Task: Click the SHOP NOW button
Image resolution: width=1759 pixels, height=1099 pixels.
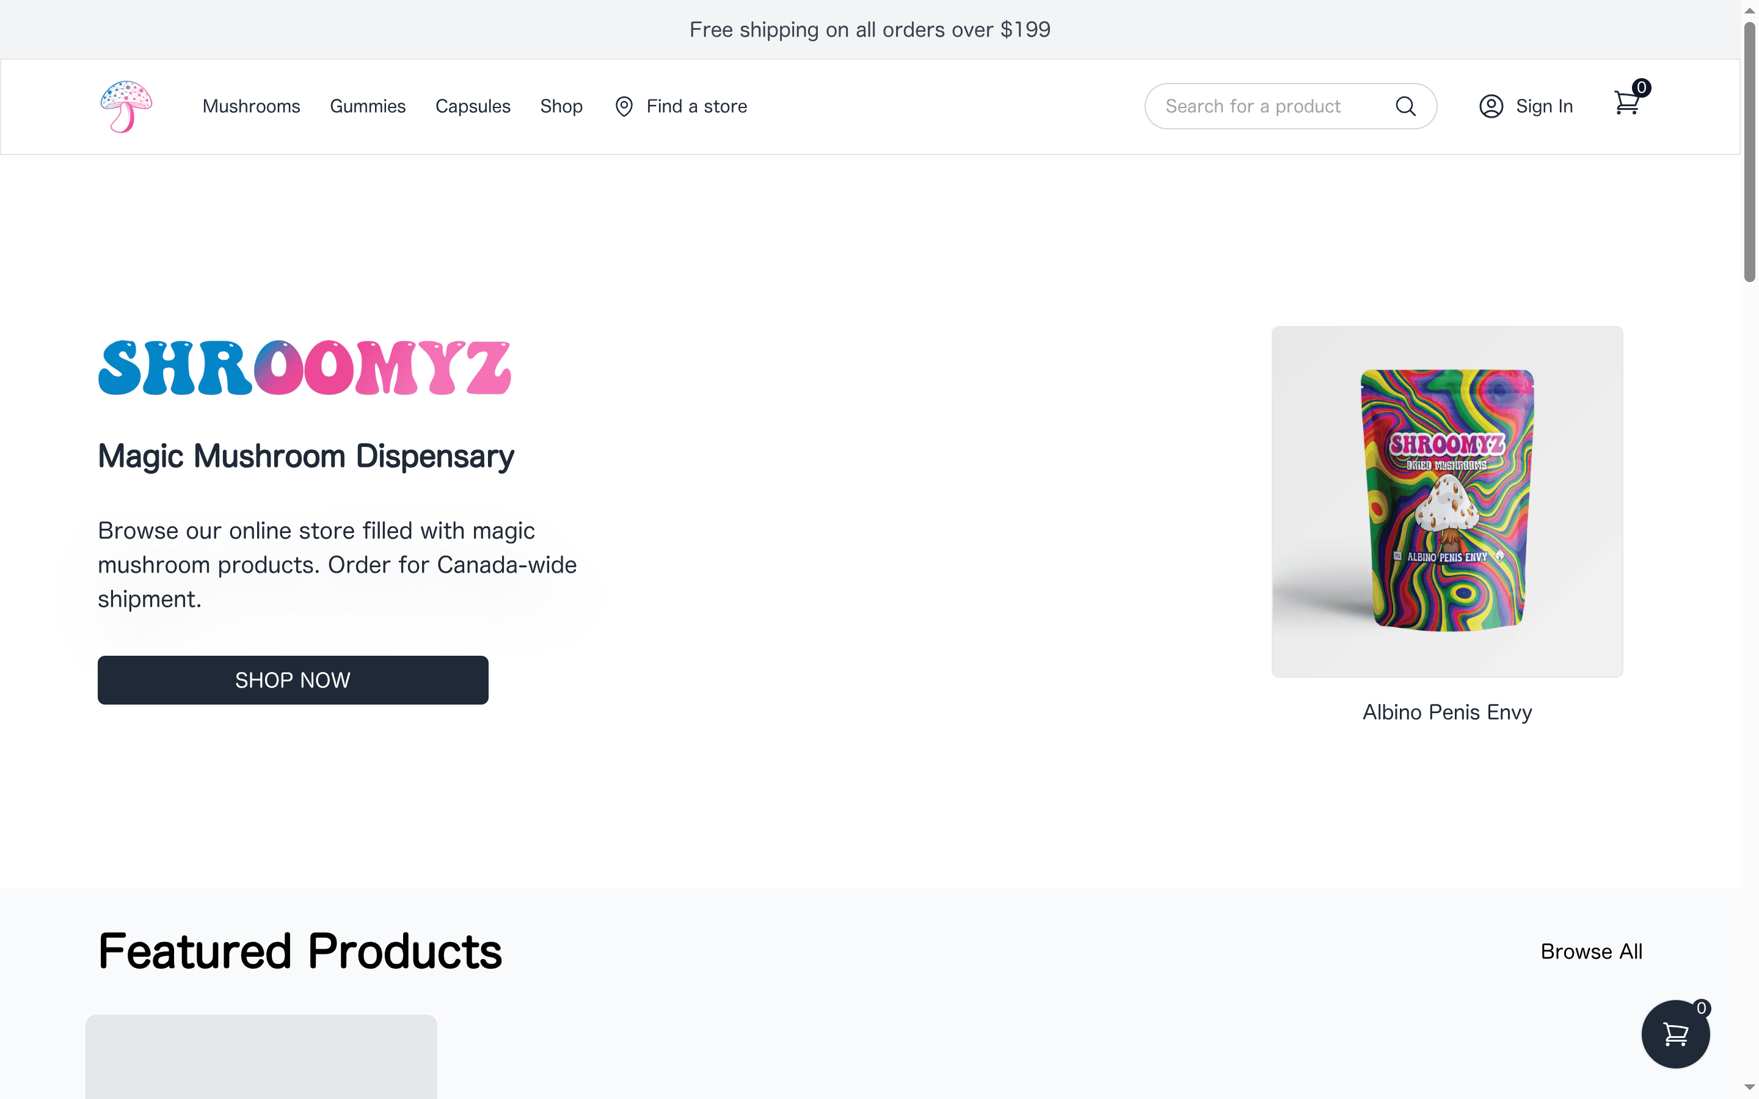Action: pyautogui.click(x=292, y=680)
